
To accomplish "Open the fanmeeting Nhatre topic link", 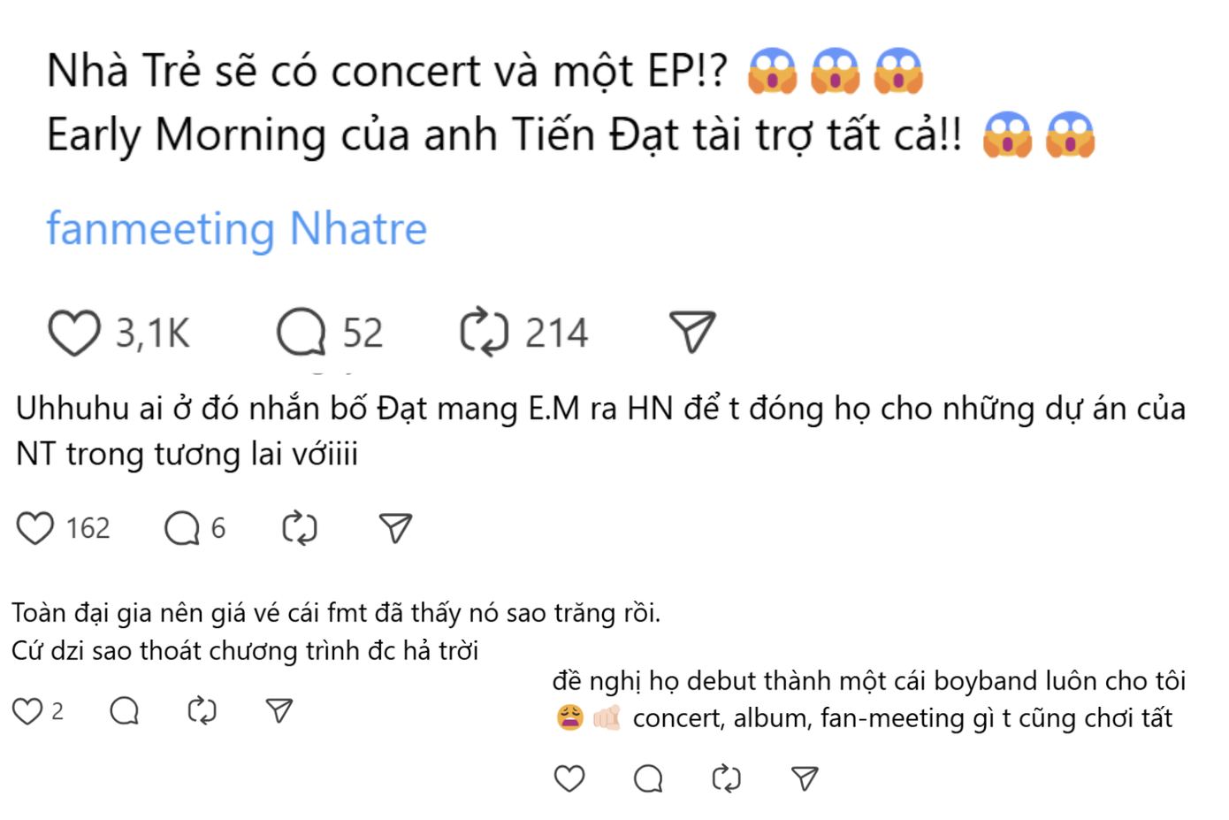I will click(x=236, y=229).
